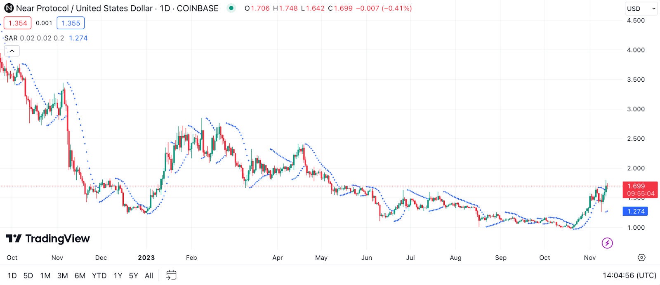Image resolution: width=660 pixels, height=285 pixels.
Task: Select the 1Y time range
Action: pyautogui.click(x=118, y=276)
